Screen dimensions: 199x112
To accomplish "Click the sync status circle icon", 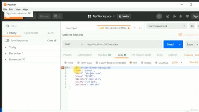I will [x=159, y=16].
